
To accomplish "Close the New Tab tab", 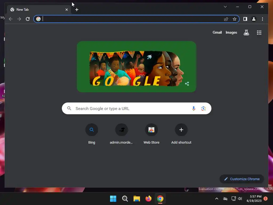I will click(66, 10).
